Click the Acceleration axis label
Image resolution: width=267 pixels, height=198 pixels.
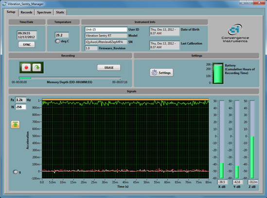click(x=28, y=140)
